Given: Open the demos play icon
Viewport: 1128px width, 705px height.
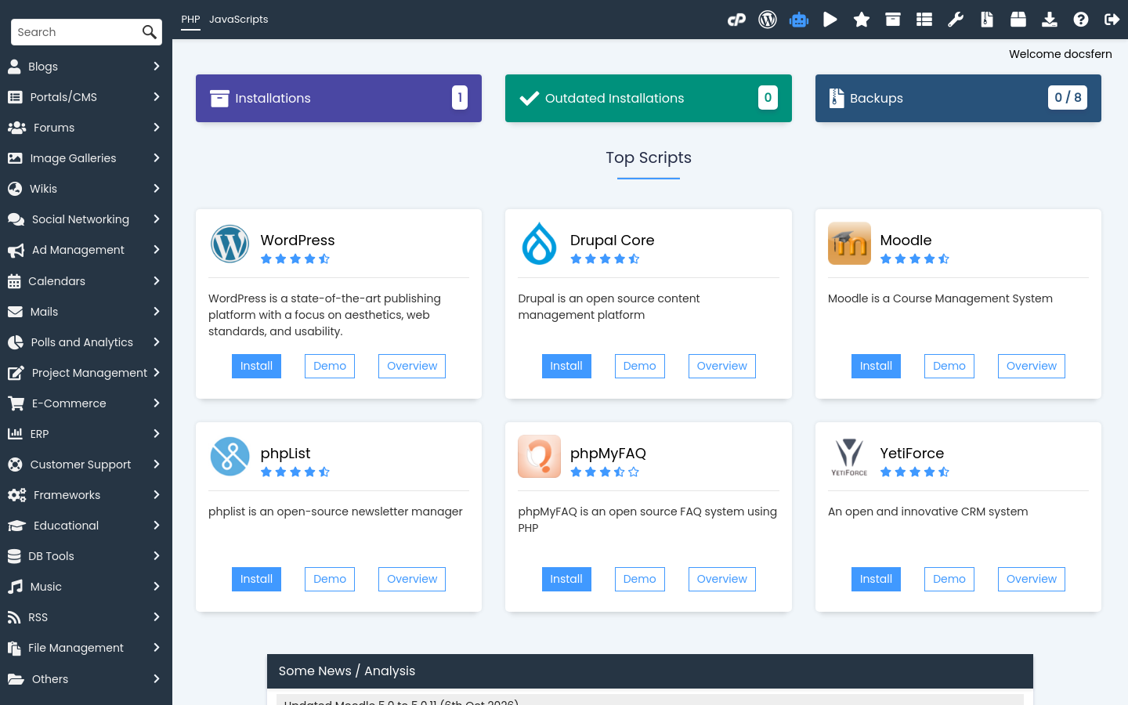Looking at the screenshot, I should coord(830,20).
